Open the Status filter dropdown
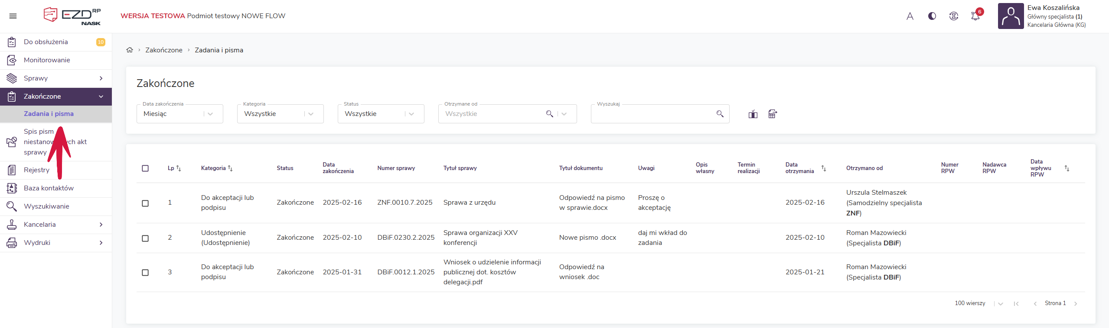The image size is (1109, 328). [x=381, y=114]
